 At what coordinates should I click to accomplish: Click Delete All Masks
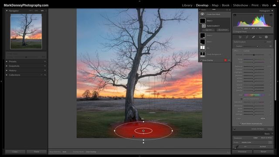(x=258, y=129)
